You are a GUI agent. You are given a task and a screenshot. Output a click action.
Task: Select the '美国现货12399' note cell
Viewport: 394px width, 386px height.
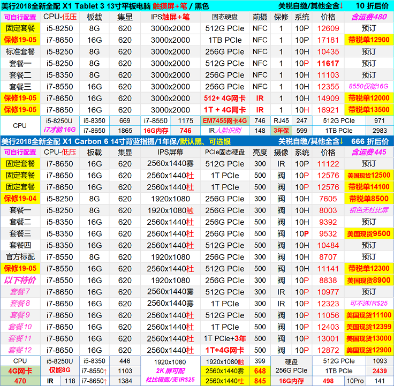[x=369, y=327]
